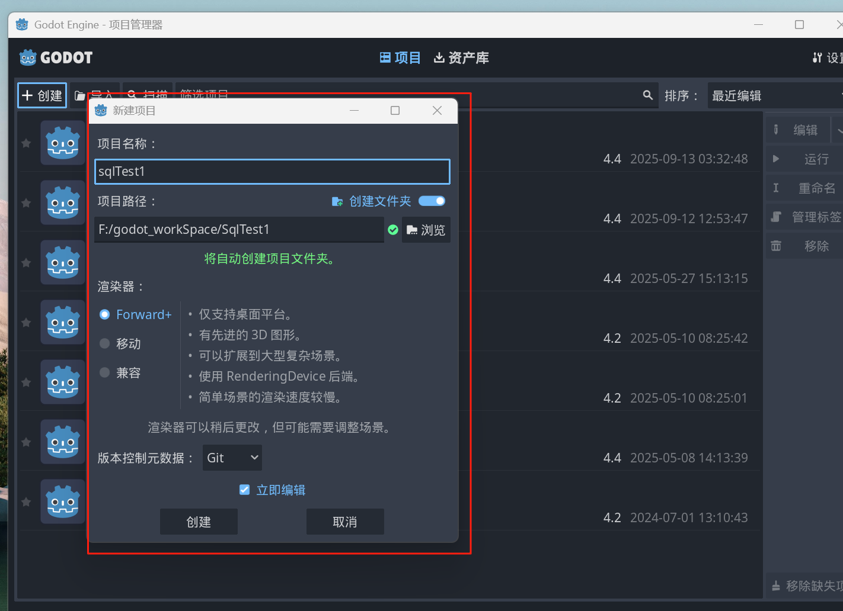843x611 pixels.
Task: Select project icon in 2025-05-27 row
Action: (63, 262)
